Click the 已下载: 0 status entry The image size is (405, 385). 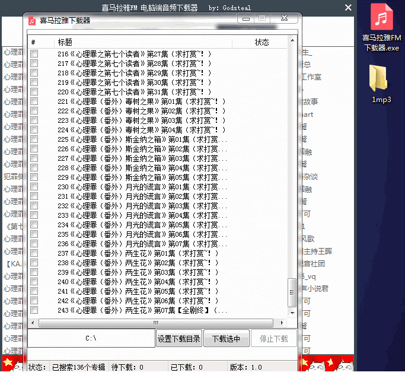186,367
